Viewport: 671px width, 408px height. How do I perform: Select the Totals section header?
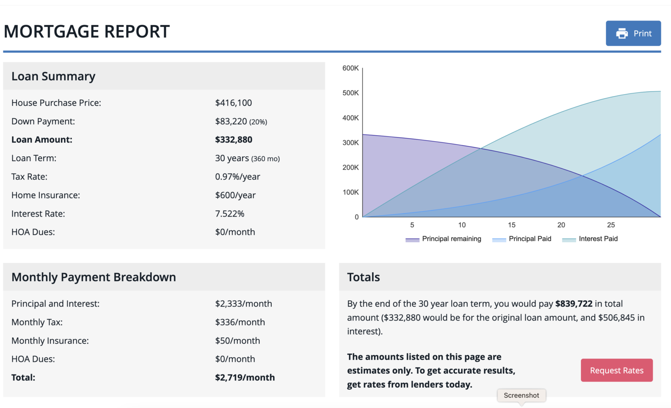(x=363, y=277)
